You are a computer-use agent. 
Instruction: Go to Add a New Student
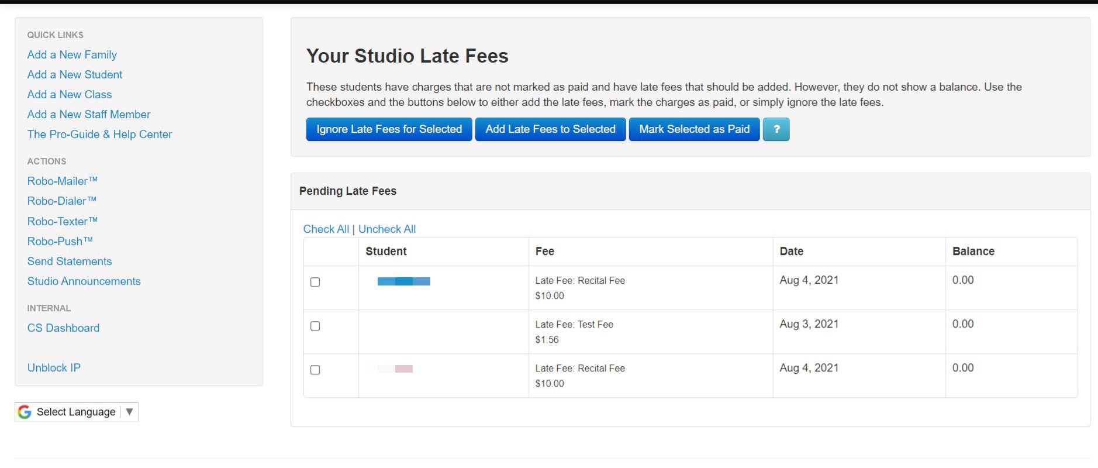tap(75, 75)
